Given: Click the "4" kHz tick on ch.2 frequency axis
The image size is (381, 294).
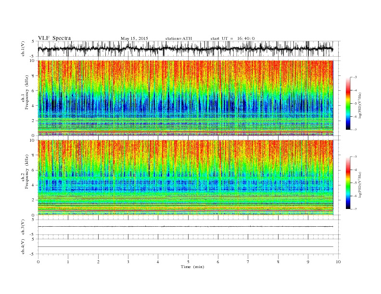Looking at the screenshot, I should (x=34, y=185).
